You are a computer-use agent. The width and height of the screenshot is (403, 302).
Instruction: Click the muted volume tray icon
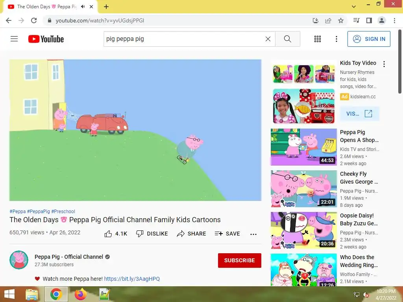366,295
